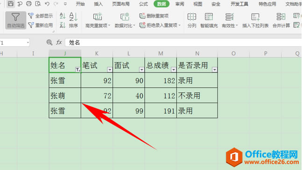Screen dimensions: 302x170
Task: Click the Print icon in quick toolbar
Action: [x=28, y=4]
